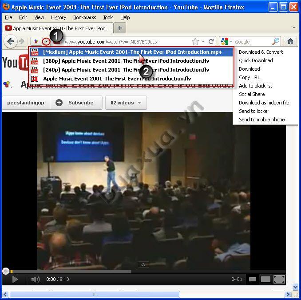
Task: Open the View menu
Action: (39, 17)
